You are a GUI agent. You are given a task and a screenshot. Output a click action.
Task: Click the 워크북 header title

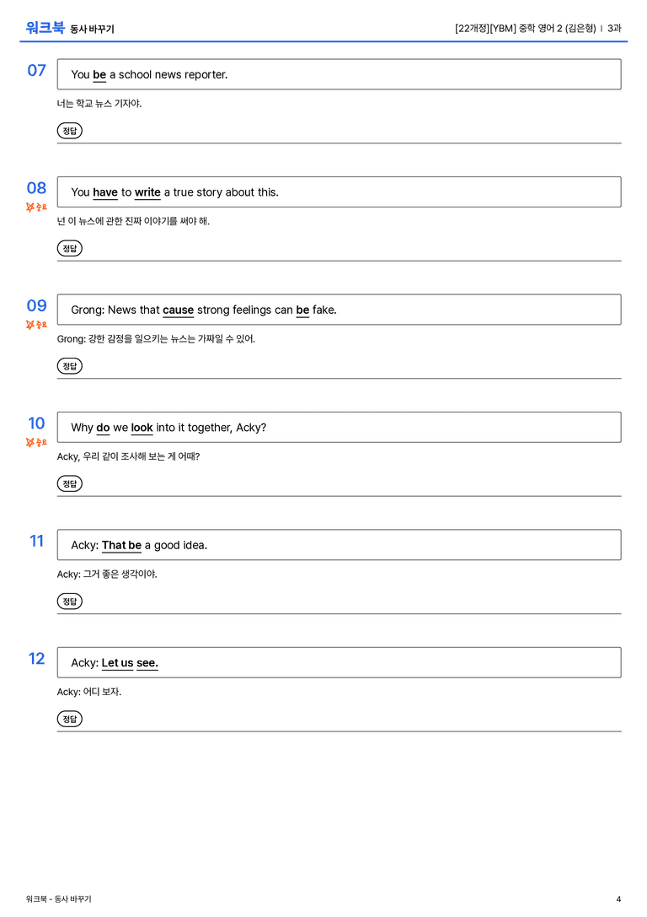[x=45, y=28]
